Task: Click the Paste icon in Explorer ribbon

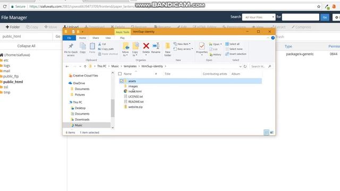Action: click(92, 46)
